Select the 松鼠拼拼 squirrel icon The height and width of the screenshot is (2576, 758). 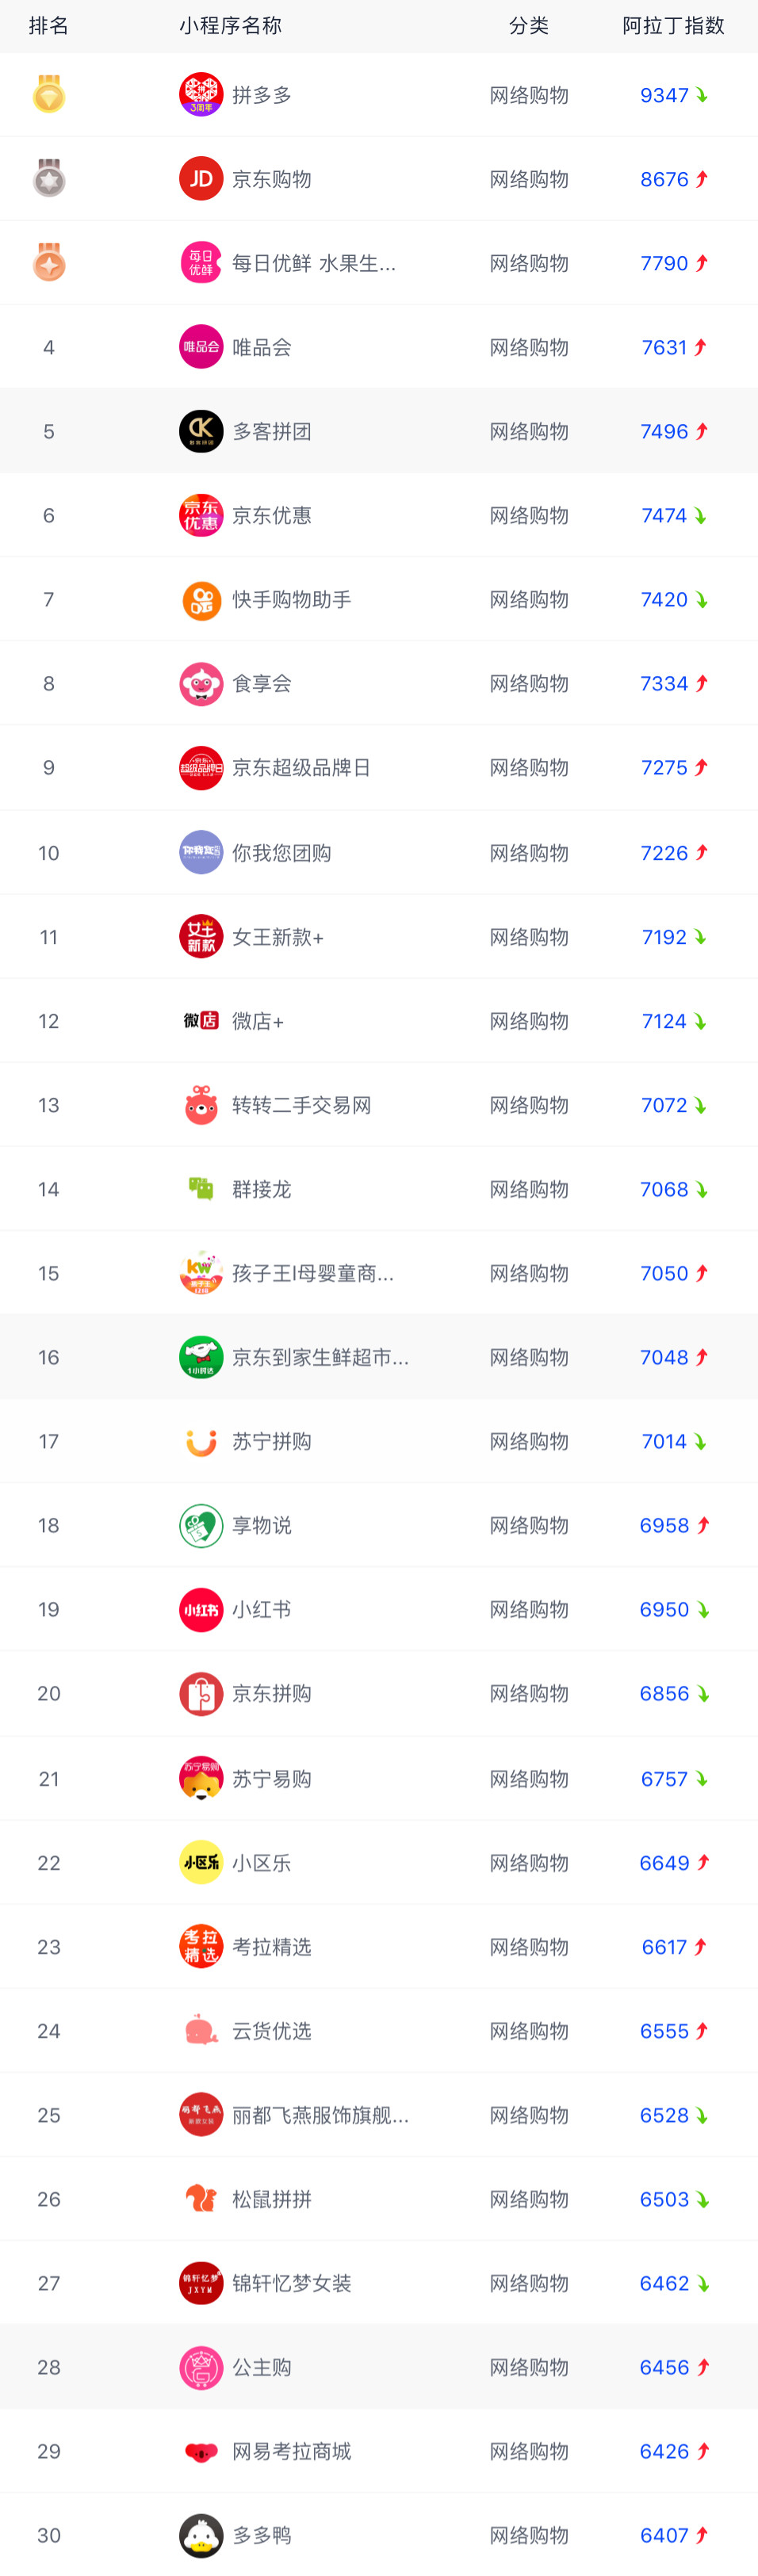point(201,2199)
